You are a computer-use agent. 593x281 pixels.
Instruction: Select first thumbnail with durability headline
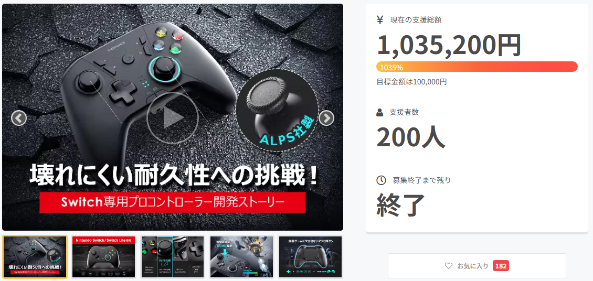point(35,257)
